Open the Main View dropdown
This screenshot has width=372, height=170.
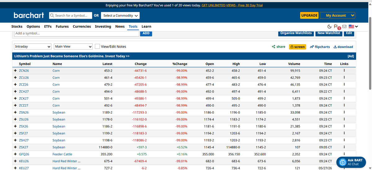[x=73, y=46]
